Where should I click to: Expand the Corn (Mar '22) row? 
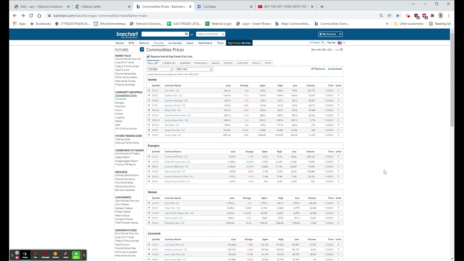pos(149,91)
